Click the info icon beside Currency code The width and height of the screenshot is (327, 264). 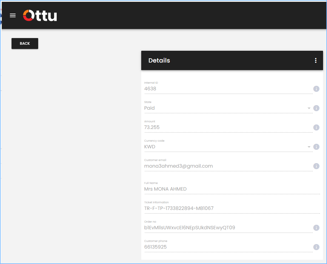316,147
